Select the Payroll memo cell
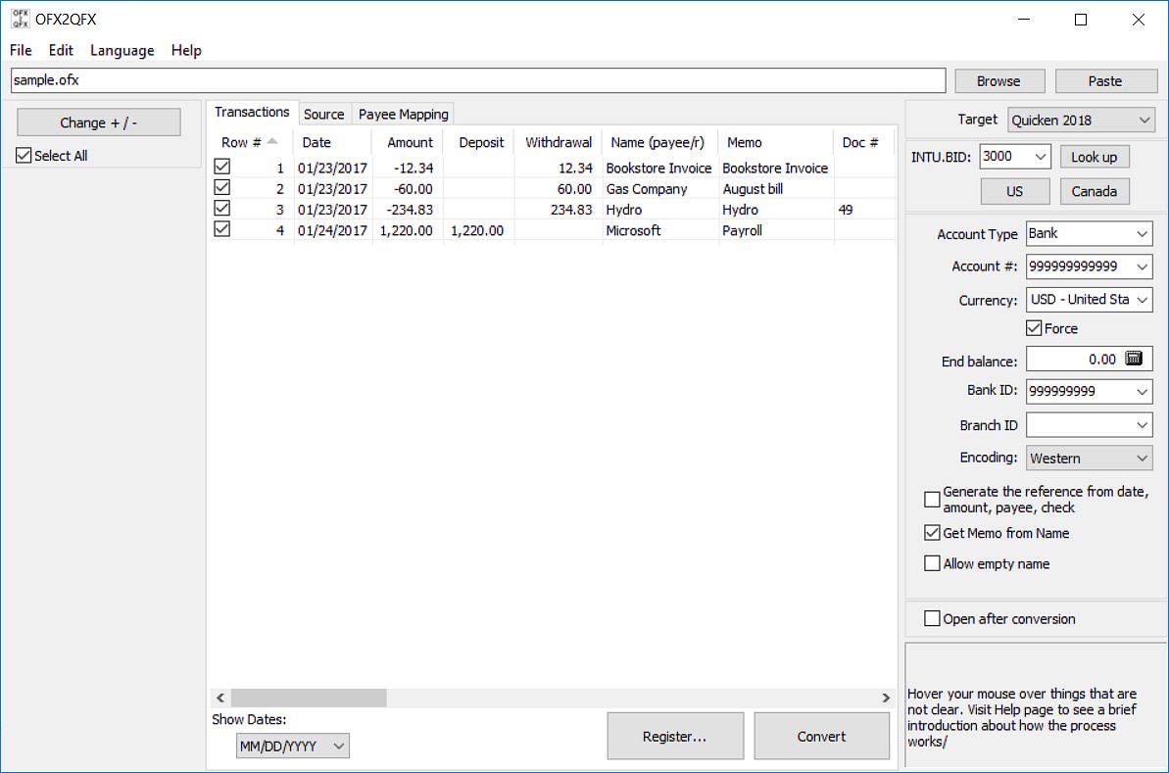Image resolution: width=1169 pixels, height=773 pixels. (776, 230)
